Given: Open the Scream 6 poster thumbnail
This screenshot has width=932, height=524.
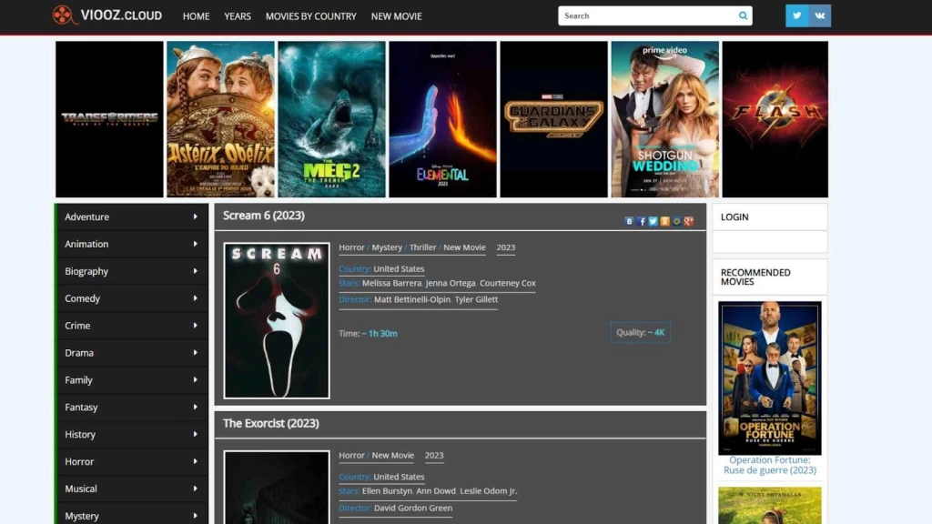Looking at the screenshot, I should [277, 319].
